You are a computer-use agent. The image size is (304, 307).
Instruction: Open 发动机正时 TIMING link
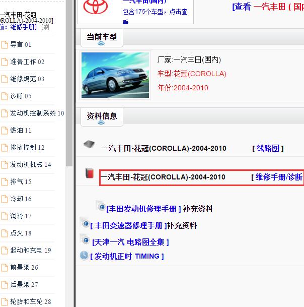pyautogui.click(x=127, y=256)
